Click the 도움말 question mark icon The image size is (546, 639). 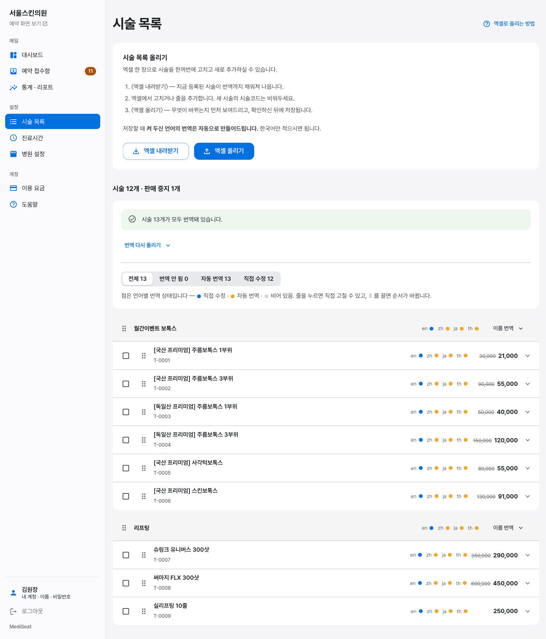(14, 204)
